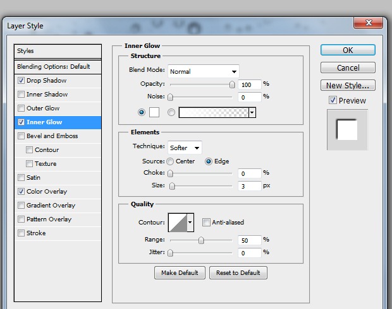
Task: Enable the Outer Glow checkbox
Action: click(21, 108)
